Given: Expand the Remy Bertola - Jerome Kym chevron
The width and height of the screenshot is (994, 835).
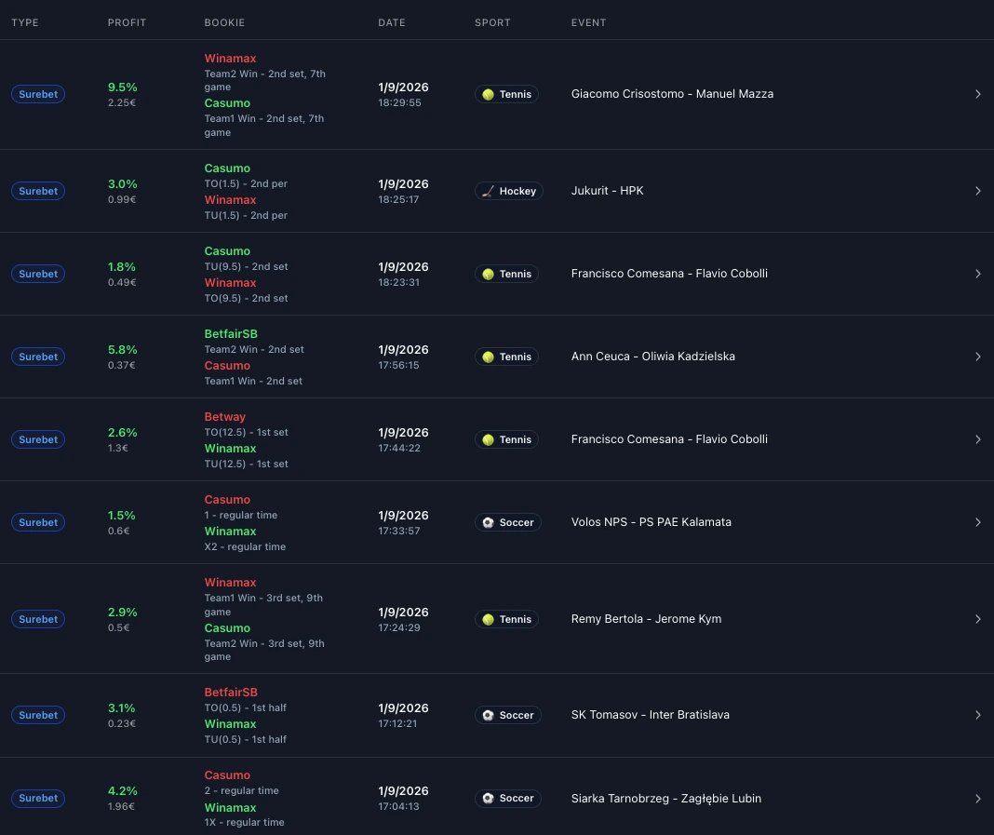Looking at the screenshot, I should 978,619.
